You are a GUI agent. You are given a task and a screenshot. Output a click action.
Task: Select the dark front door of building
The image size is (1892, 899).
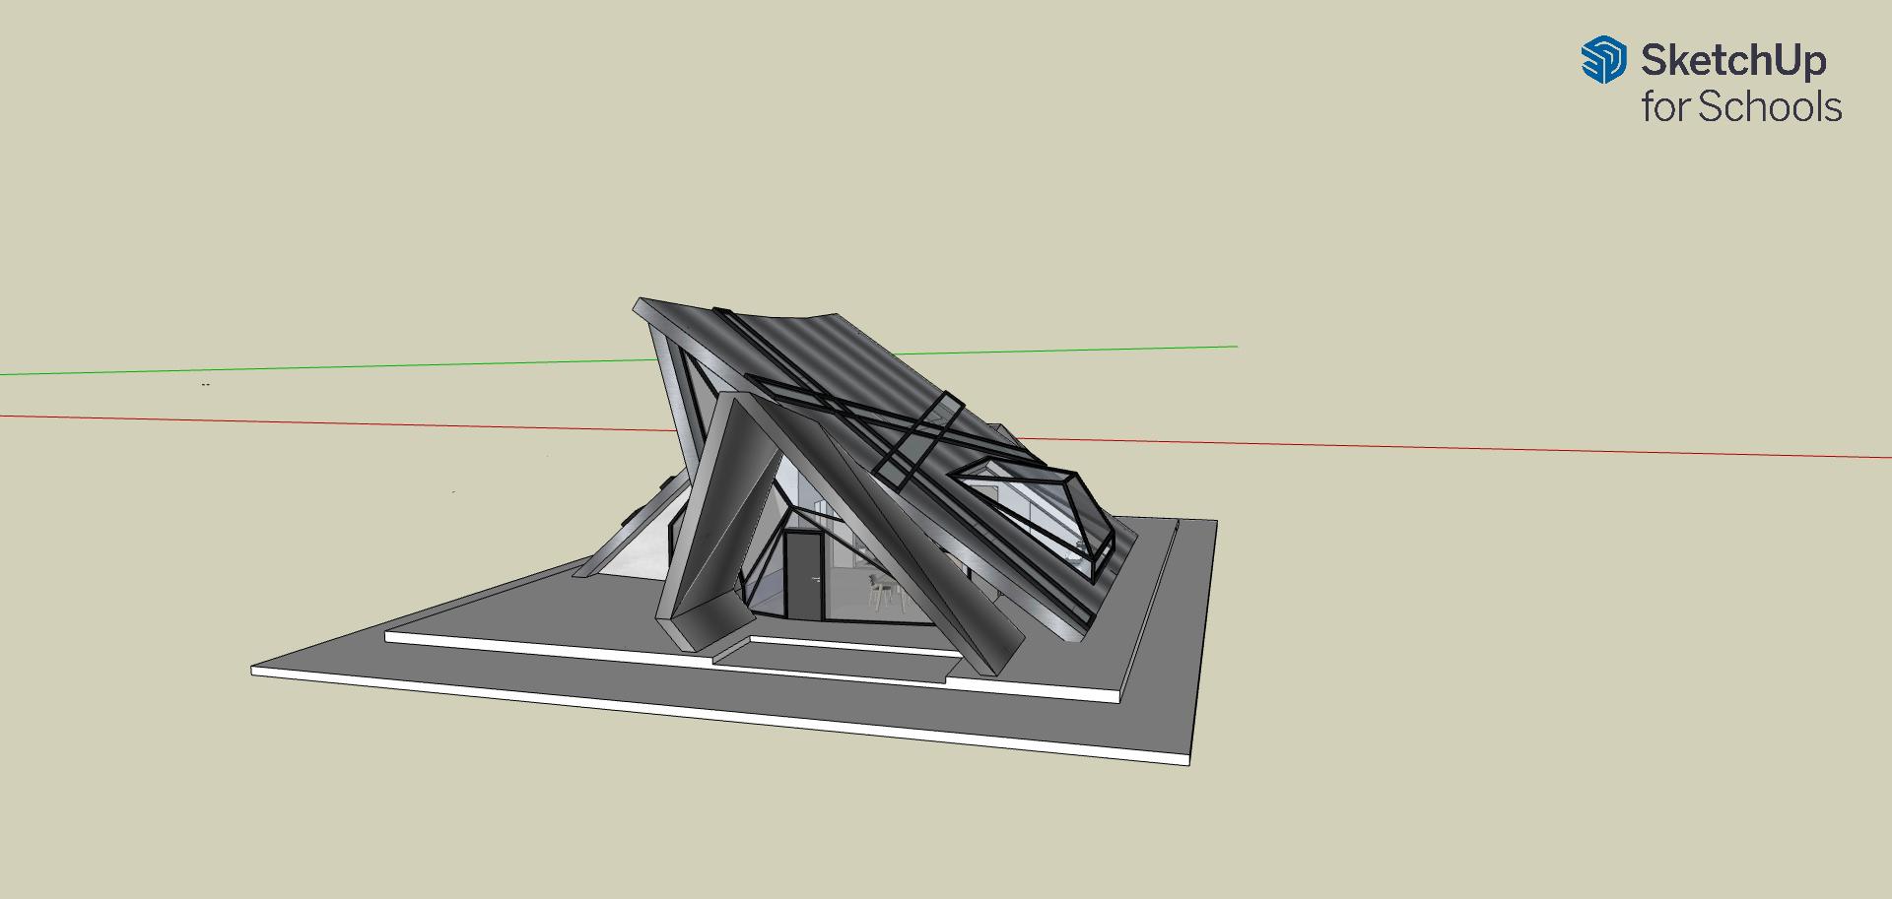(x=804, y=576)
